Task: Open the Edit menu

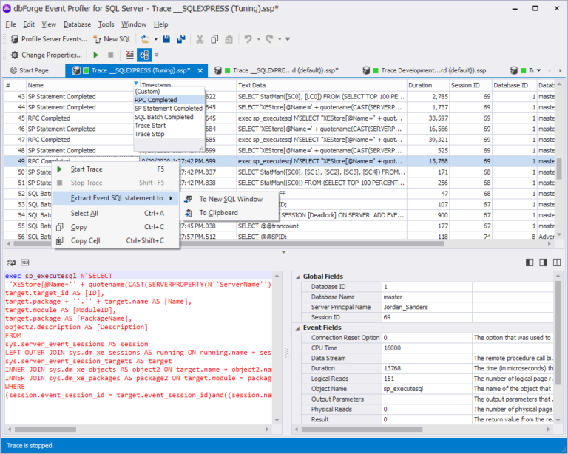Action: [29, 24]
